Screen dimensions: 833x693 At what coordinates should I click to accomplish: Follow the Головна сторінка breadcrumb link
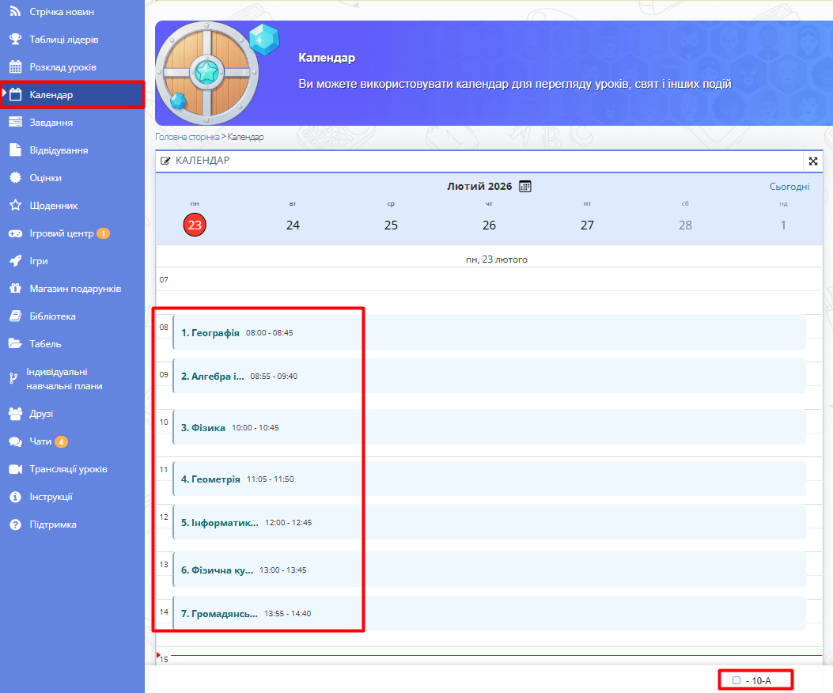coord(187,137)
